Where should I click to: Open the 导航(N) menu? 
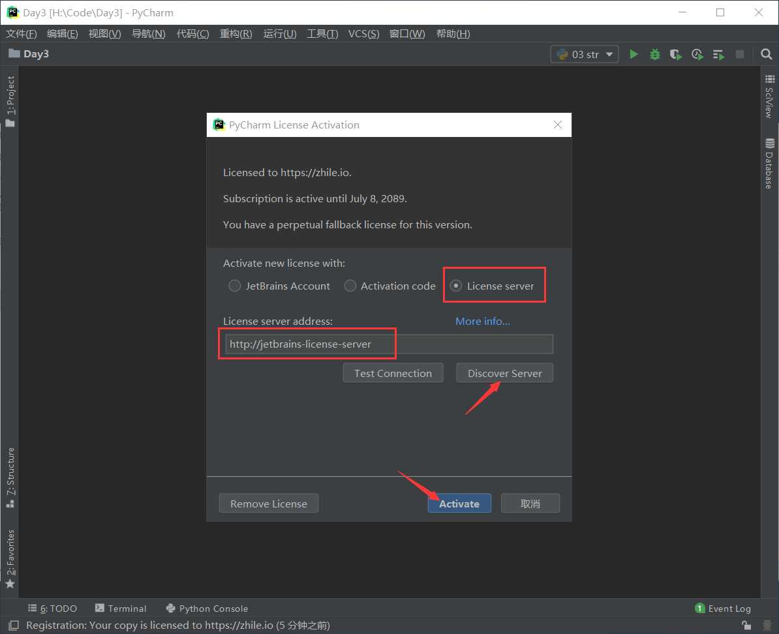(148, 34)
